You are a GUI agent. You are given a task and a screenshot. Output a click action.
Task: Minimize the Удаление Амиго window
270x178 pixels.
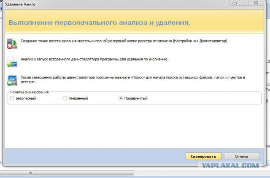(x=235, y=3)
